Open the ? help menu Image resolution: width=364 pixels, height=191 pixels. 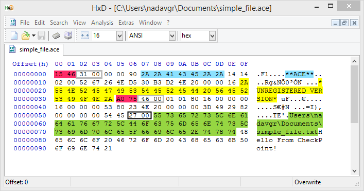coord(168,23)
